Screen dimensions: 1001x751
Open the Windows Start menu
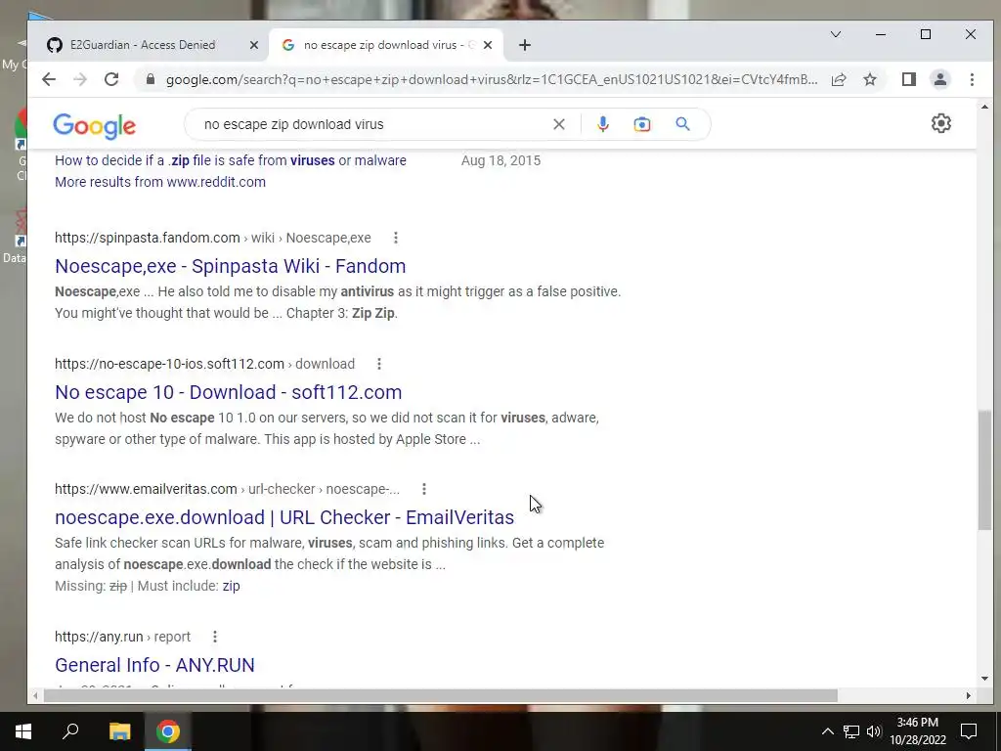click(23, 731)
